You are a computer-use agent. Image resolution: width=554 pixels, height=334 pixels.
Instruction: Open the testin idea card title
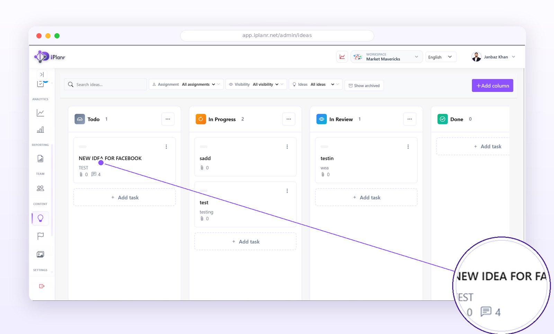327,158
